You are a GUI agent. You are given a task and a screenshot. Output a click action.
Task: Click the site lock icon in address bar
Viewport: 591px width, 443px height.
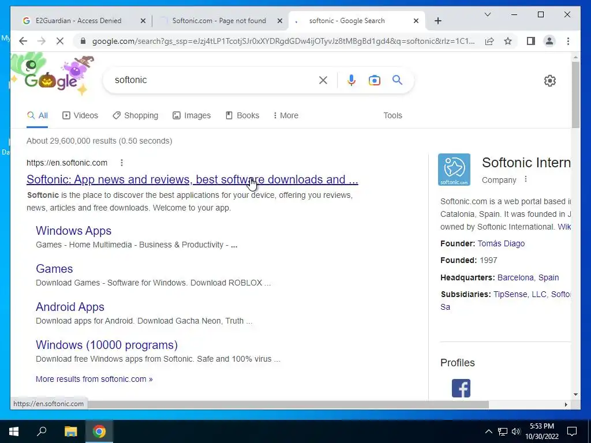[x=83, y=41]
